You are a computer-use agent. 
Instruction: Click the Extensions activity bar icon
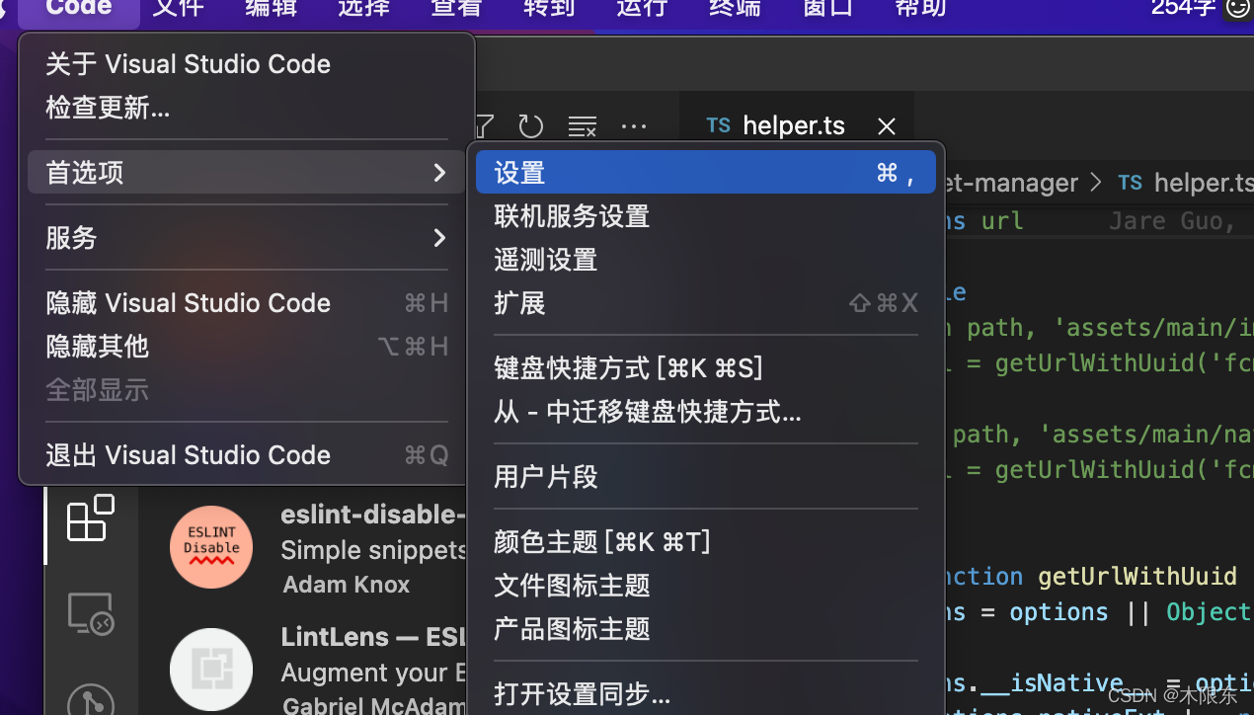coord(90,518)
